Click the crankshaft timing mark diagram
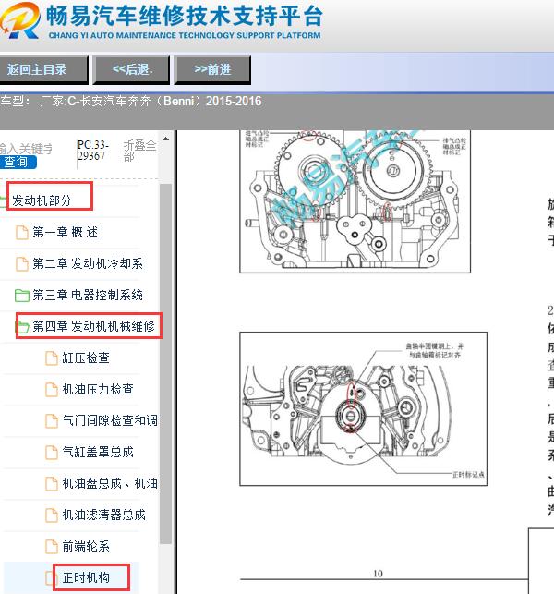554x594 pixels. pyautogui.click(x=363, y=408)
